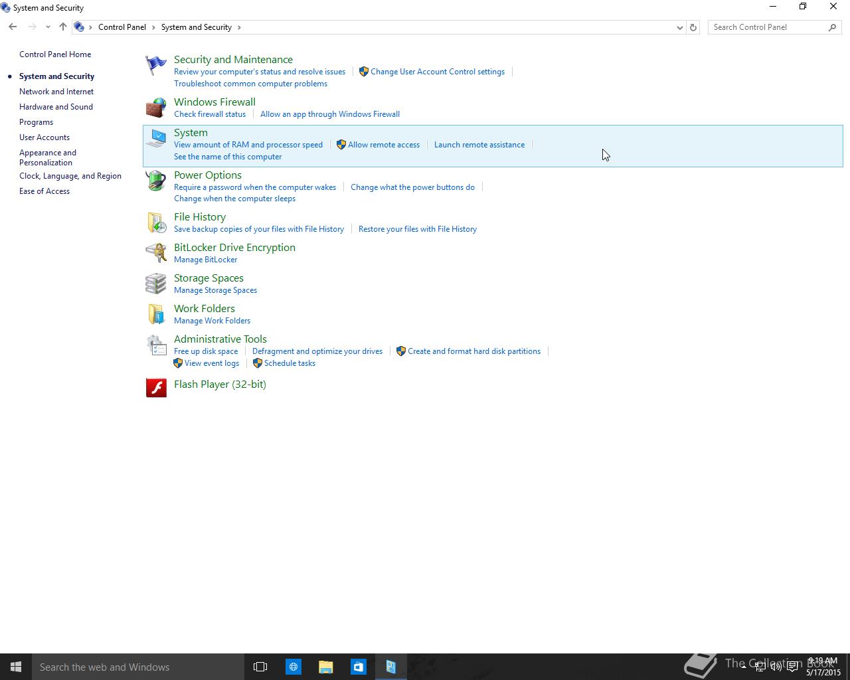This screenshot has height=680, width=850.
Task: Click the taskbar clock and date
Action: (823, 667)
